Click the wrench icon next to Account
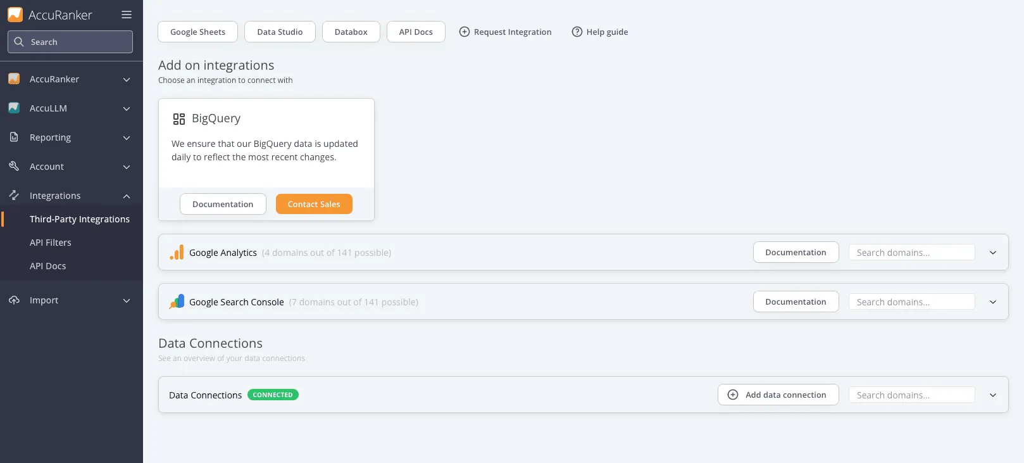This screenshot has height=463, width=1024. pyautogui.click(x=14, y=166)
